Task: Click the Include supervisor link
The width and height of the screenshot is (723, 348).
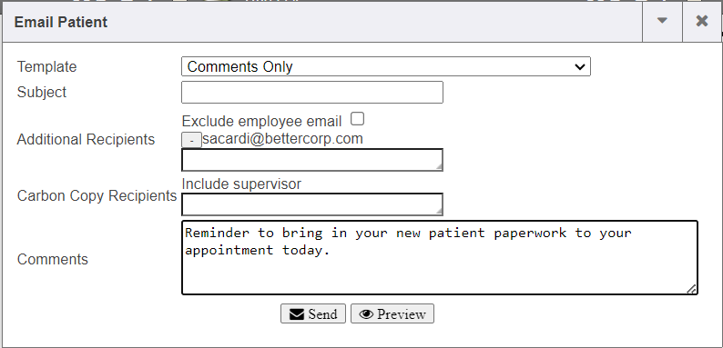Action: click(x=241, y=184)
